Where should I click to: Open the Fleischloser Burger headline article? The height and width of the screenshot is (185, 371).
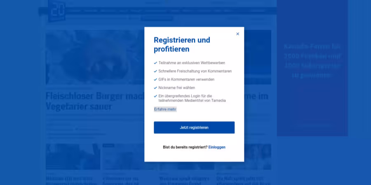pos(95,102)
